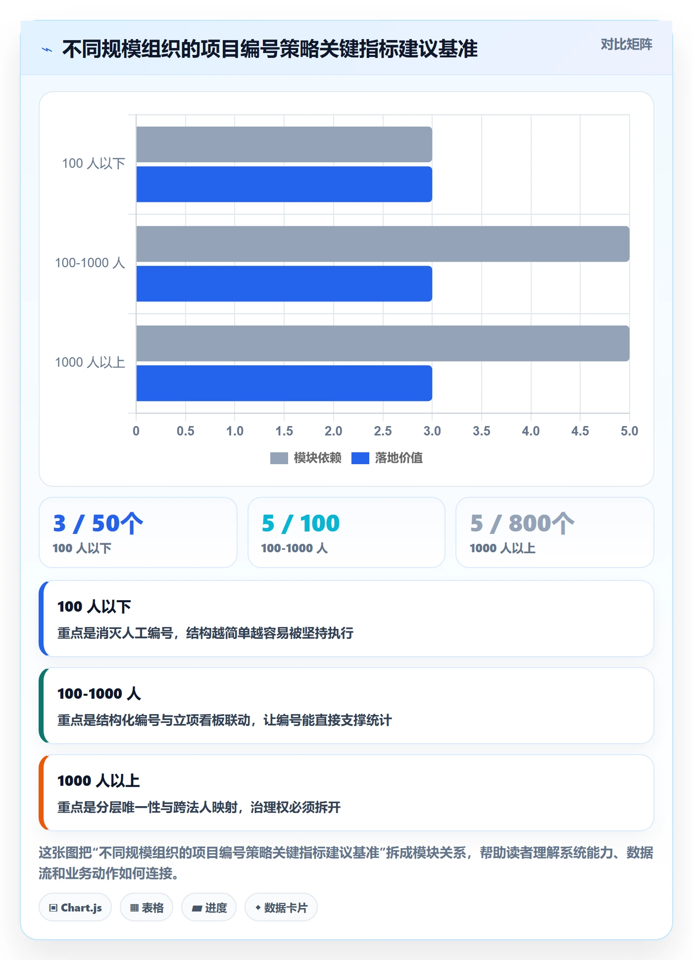Click the main title 不同规模组织的项目编号策略关键指标建议基准
The height and width of the screenshot is (960, 693).
(x=270, y=49)
